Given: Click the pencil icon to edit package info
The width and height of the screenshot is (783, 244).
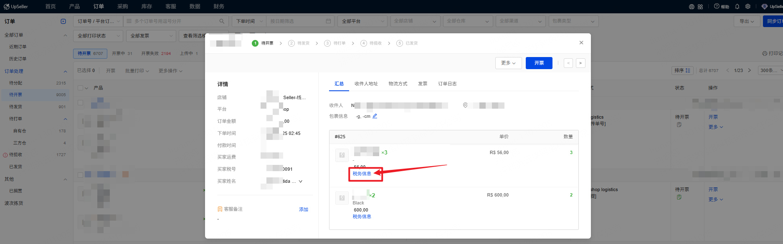Looking at the screenshot, I should 375,116.
